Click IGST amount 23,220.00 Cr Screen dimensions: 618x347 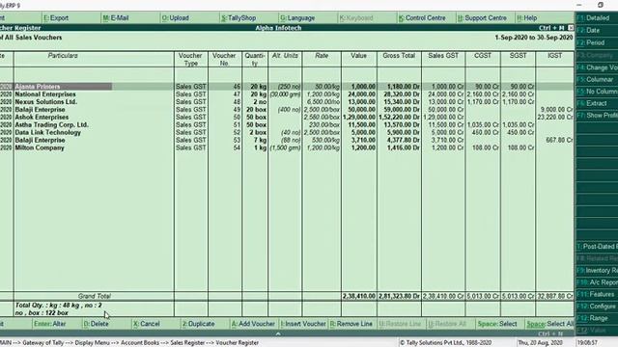[x=555, y=118]
